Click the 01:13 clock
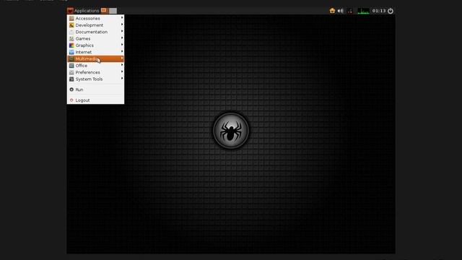 click(378, 11)
